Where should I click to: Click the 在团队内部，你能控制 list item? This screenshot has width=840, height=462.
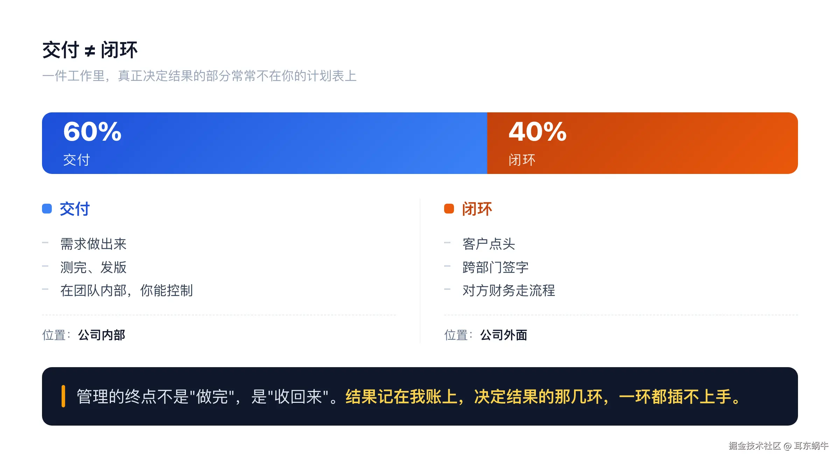(x=126, y=290)
